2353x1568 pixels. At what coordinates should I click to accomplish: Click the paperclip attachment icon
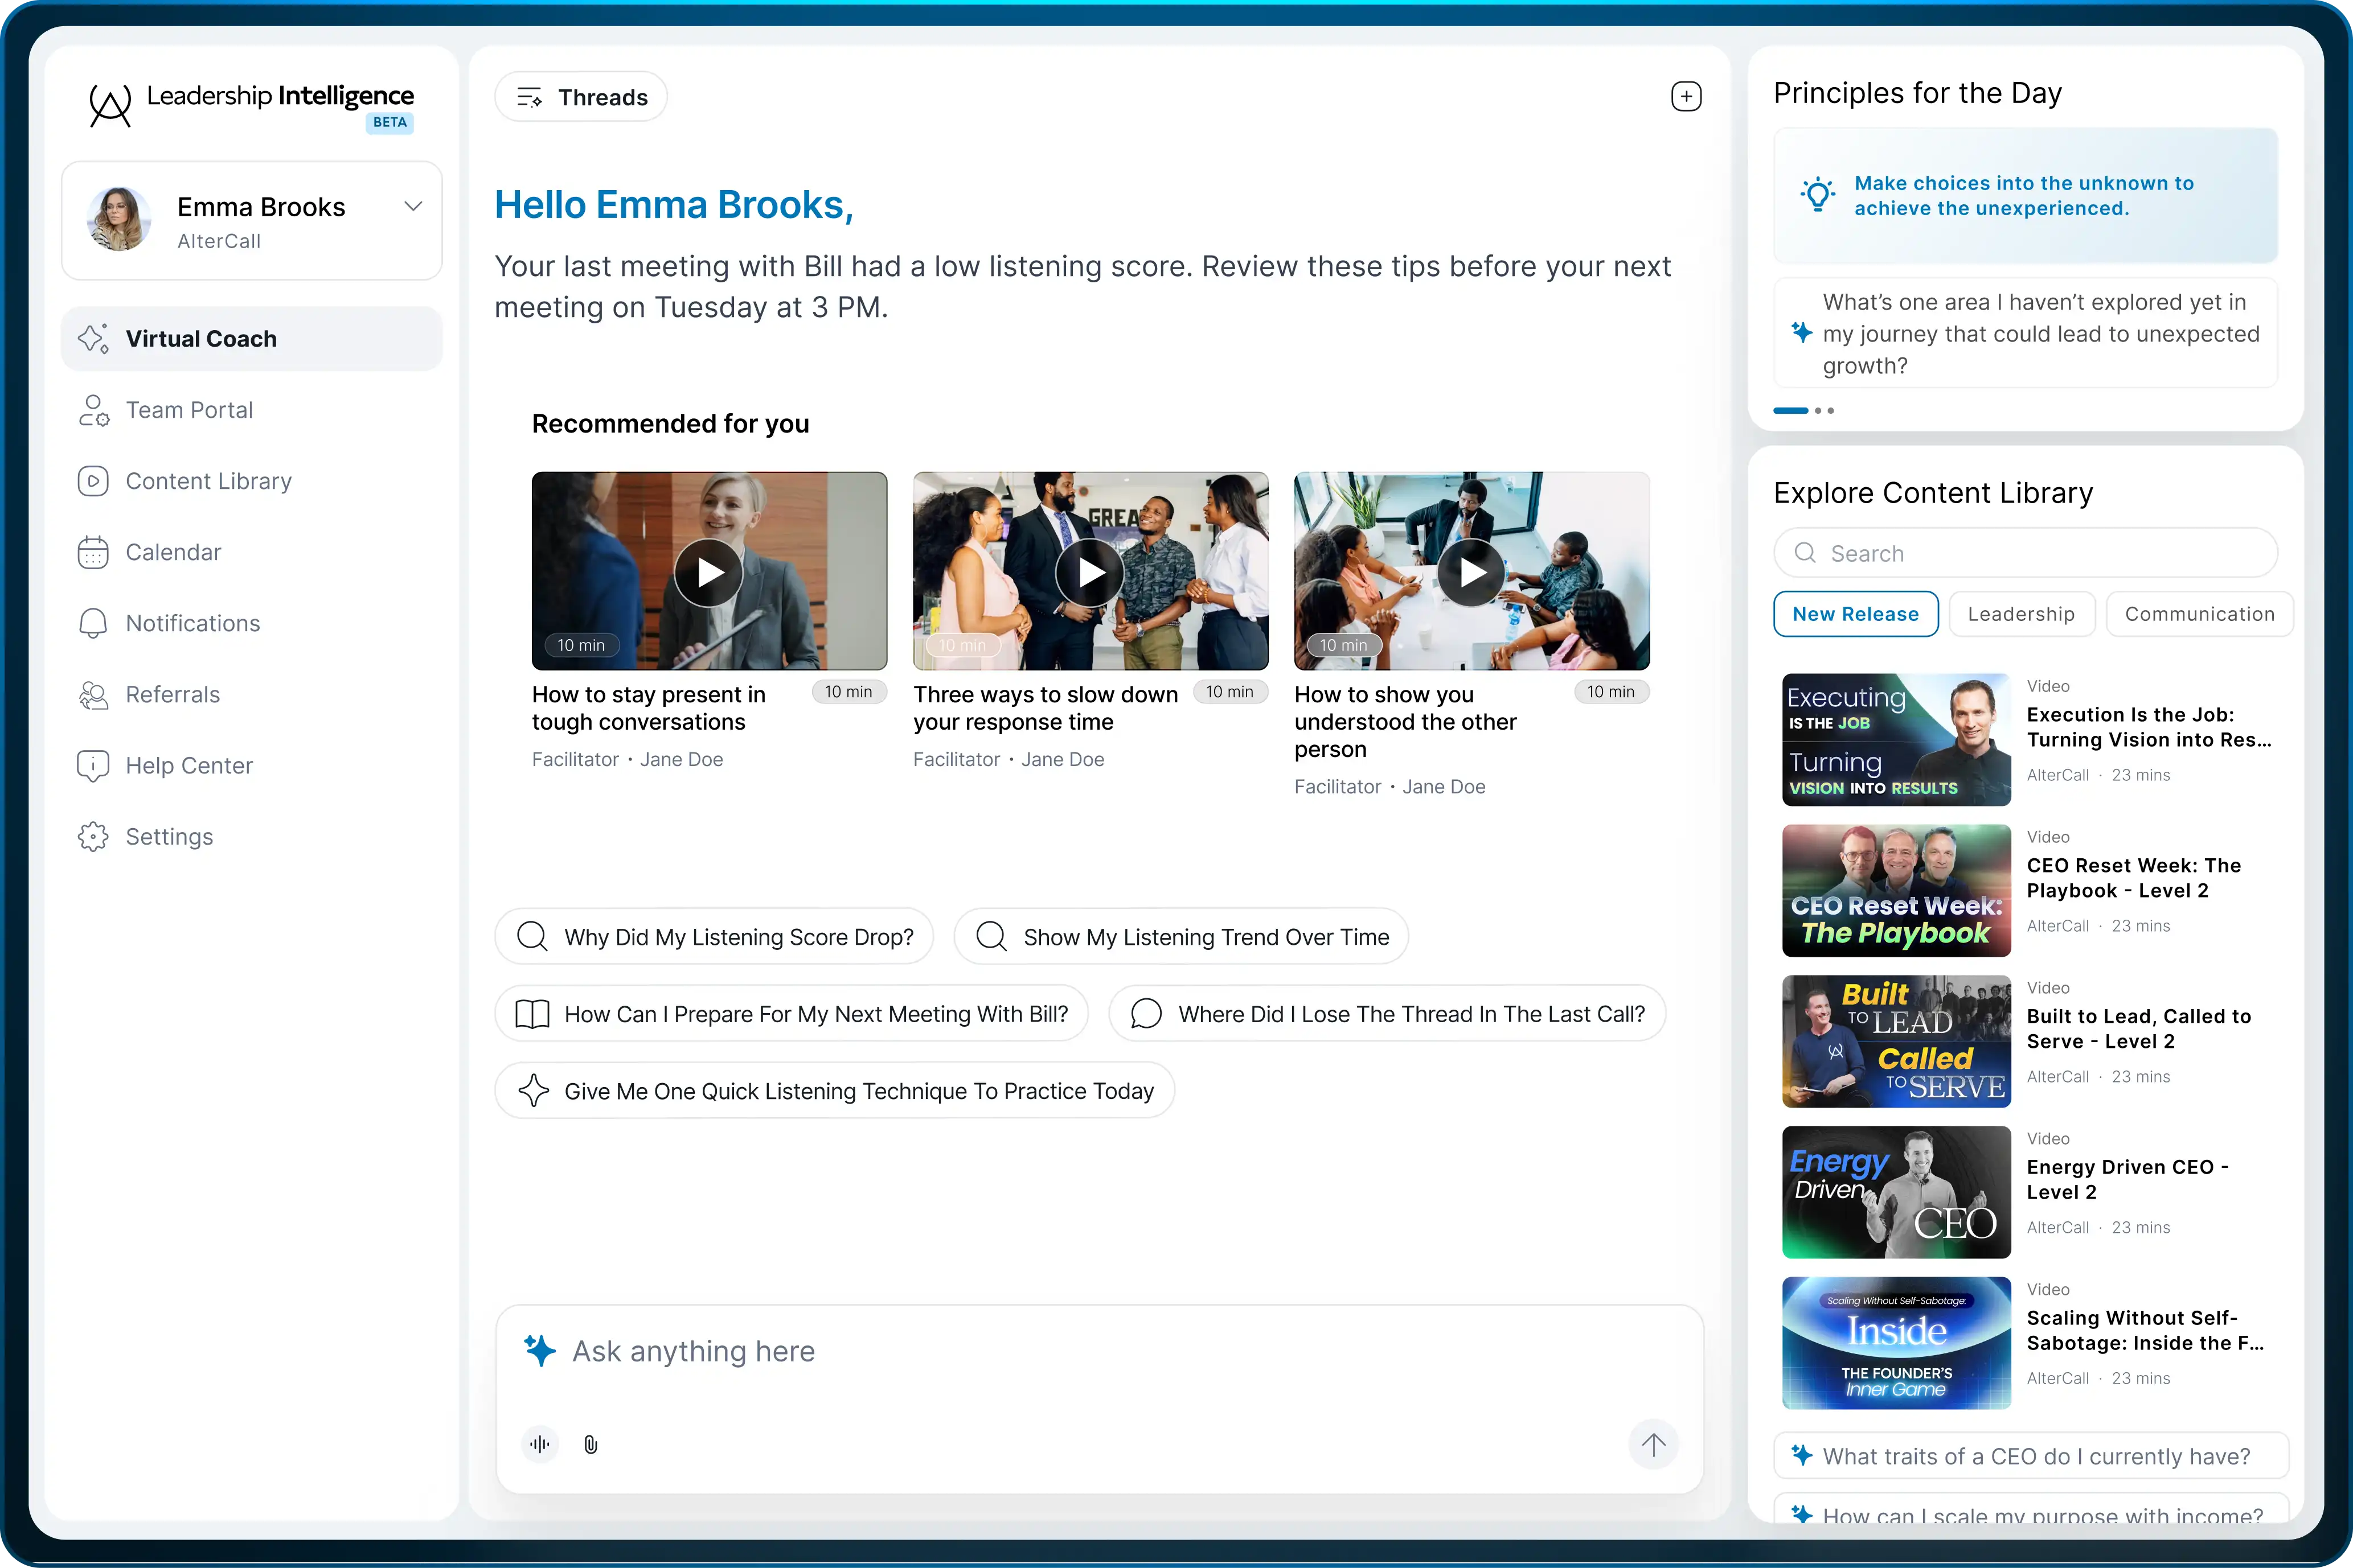[591, 1444]
